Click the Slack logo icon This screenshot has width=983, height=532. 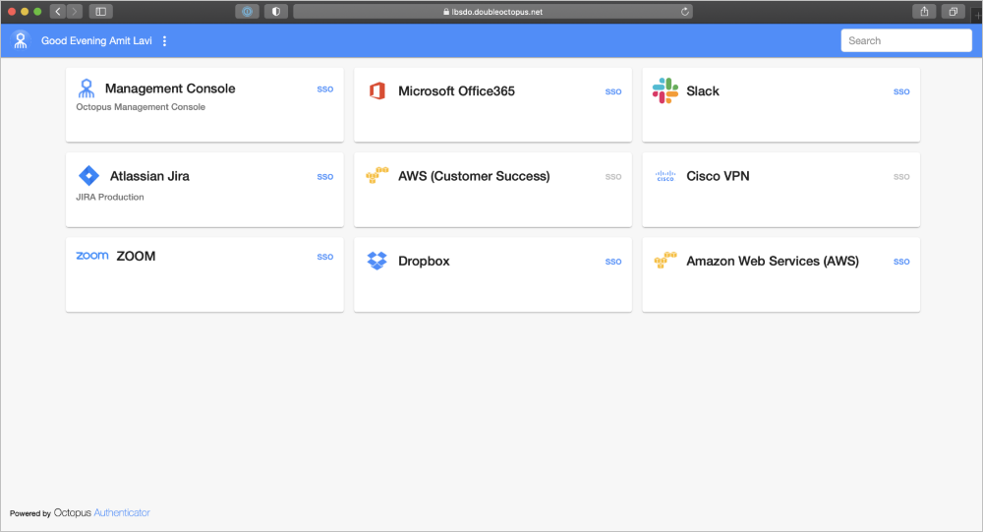pyautogui.click(x=665, y=91)
